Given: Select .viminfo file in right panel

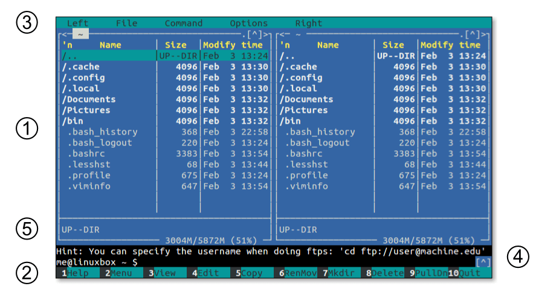Looking at the screenshot, I should (x=383, y=186).
